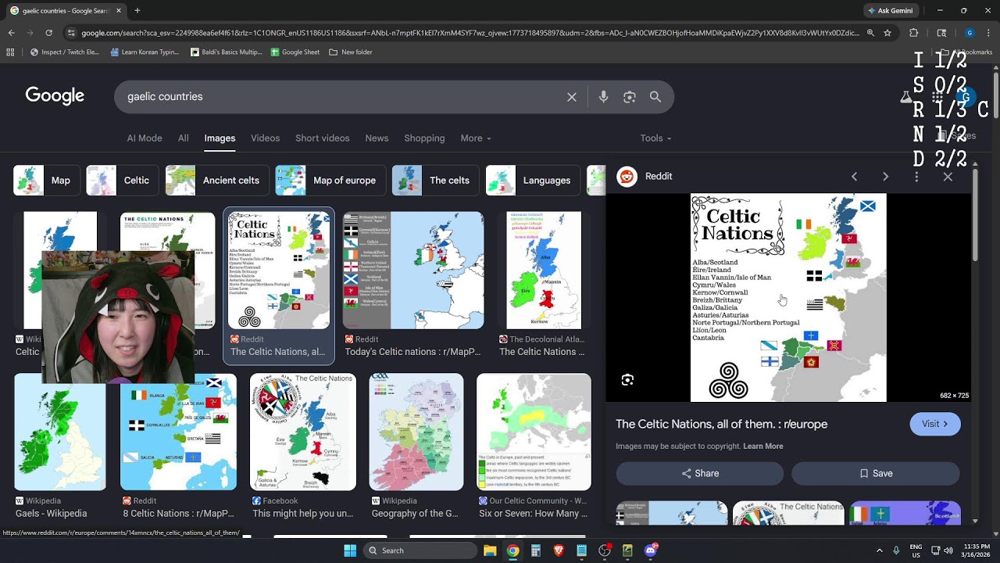Close the Reddit image preview panel
This screenshot has height=563, width=1000.
click(948, 177)
